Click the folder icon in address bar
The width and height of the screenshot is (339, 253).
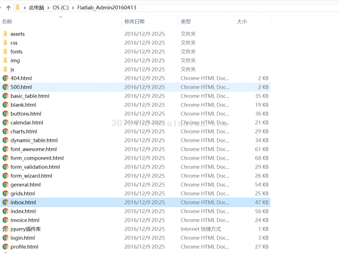click(x=18, y=8)
